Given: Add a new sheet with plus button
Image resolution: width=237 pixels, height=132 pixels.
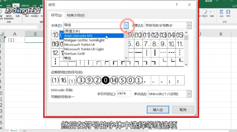Looking at the screenshot, I should (25, 131).
